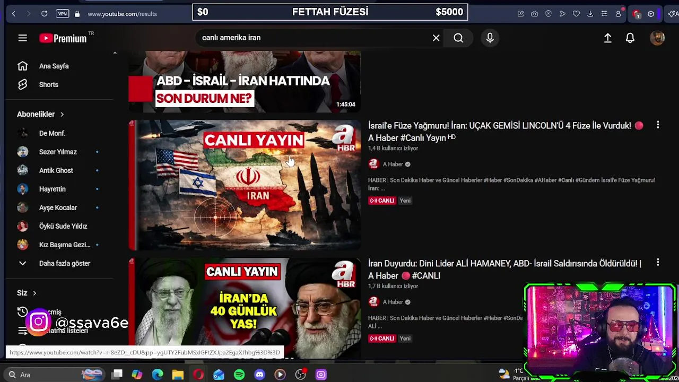Open A Haber avatar, Füze Yağmuru result
679x382 pixels.
tap(373, 164)
